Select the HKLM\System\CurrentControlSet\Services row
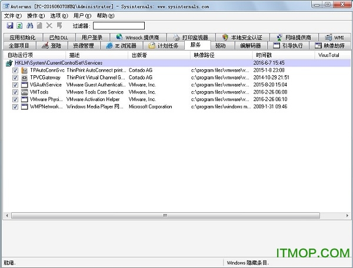The image size is (353, 268). 177,63
